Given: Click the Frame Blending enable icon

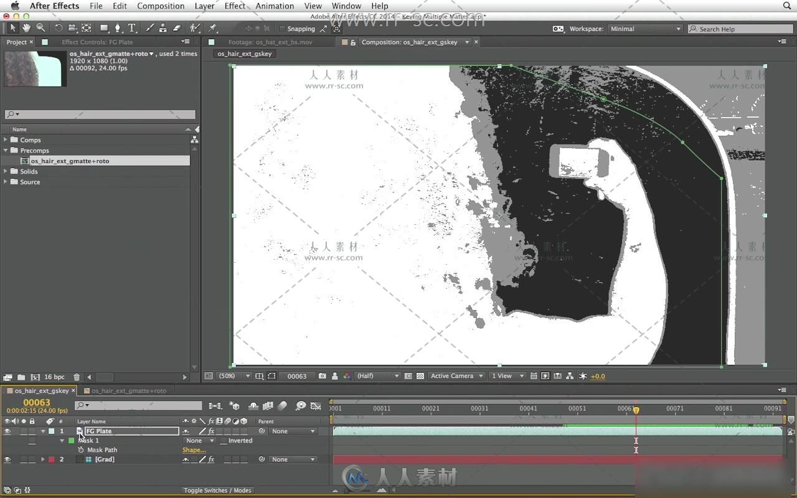Looking at the screenshot, I should tap(268, 406).
